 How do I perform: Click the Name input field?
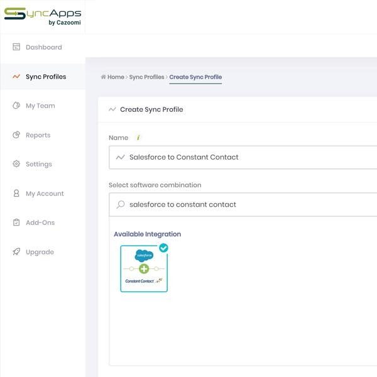click(x=243, y=157)
